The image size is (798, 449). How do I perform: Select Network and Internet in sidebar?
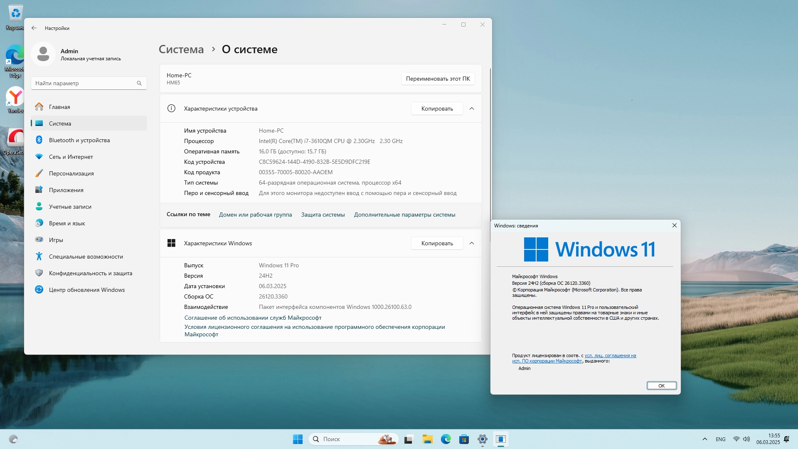(71, 157)
